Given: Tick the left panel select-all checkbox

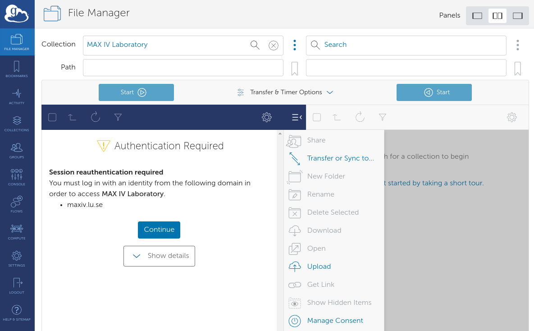Looking at the screenshot, I should (52, 117).
